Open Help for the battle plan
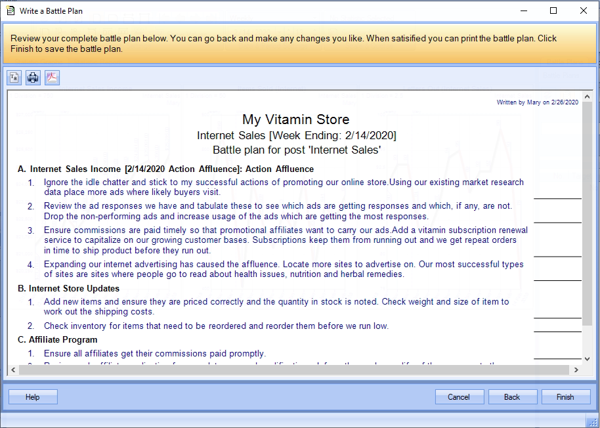 point(33,397)
